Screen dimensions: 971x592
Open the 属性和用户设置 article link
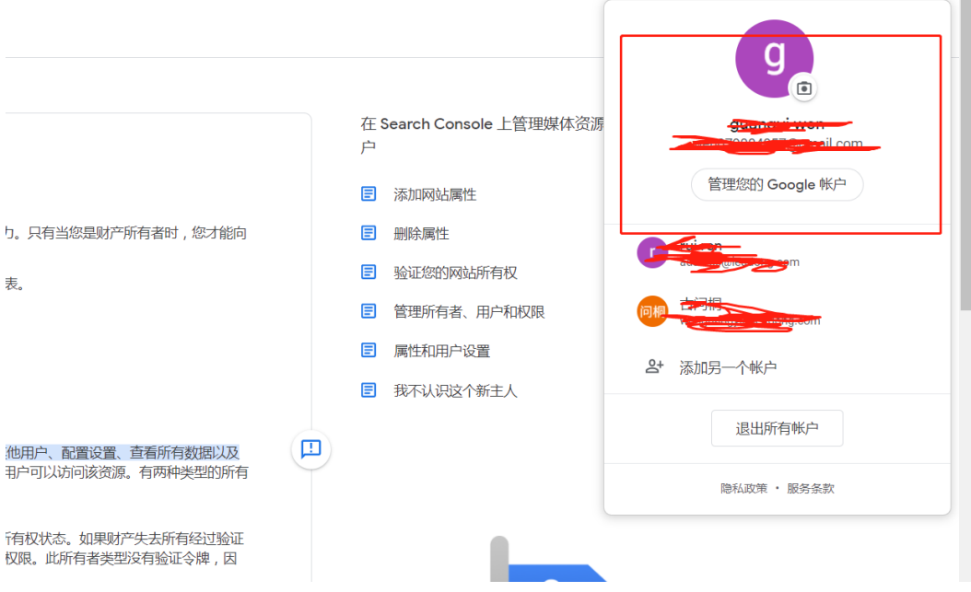441,351
